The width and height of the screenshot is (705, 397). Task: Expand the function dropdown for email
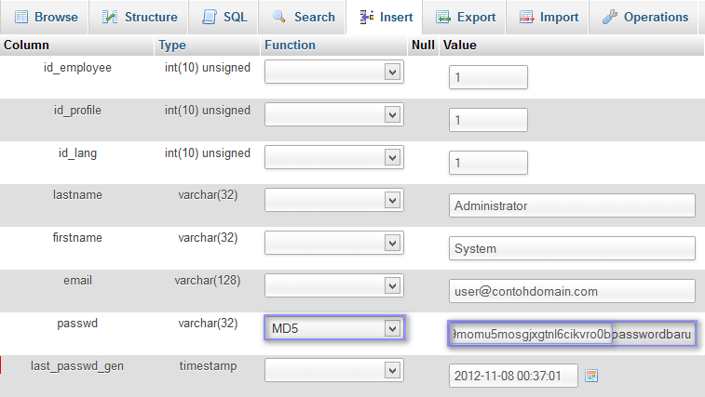click(x=333, y=285)
